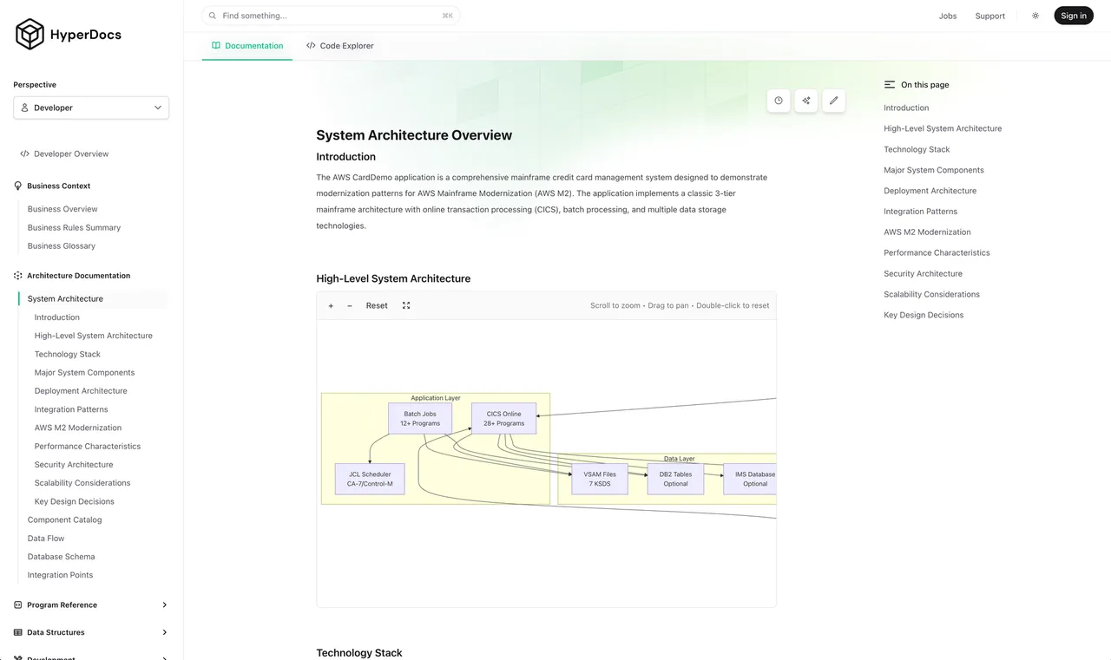Screen dimensions: 1111x660
Task: Jump to Technology Stack from On this page
Action: coord(917,149)
